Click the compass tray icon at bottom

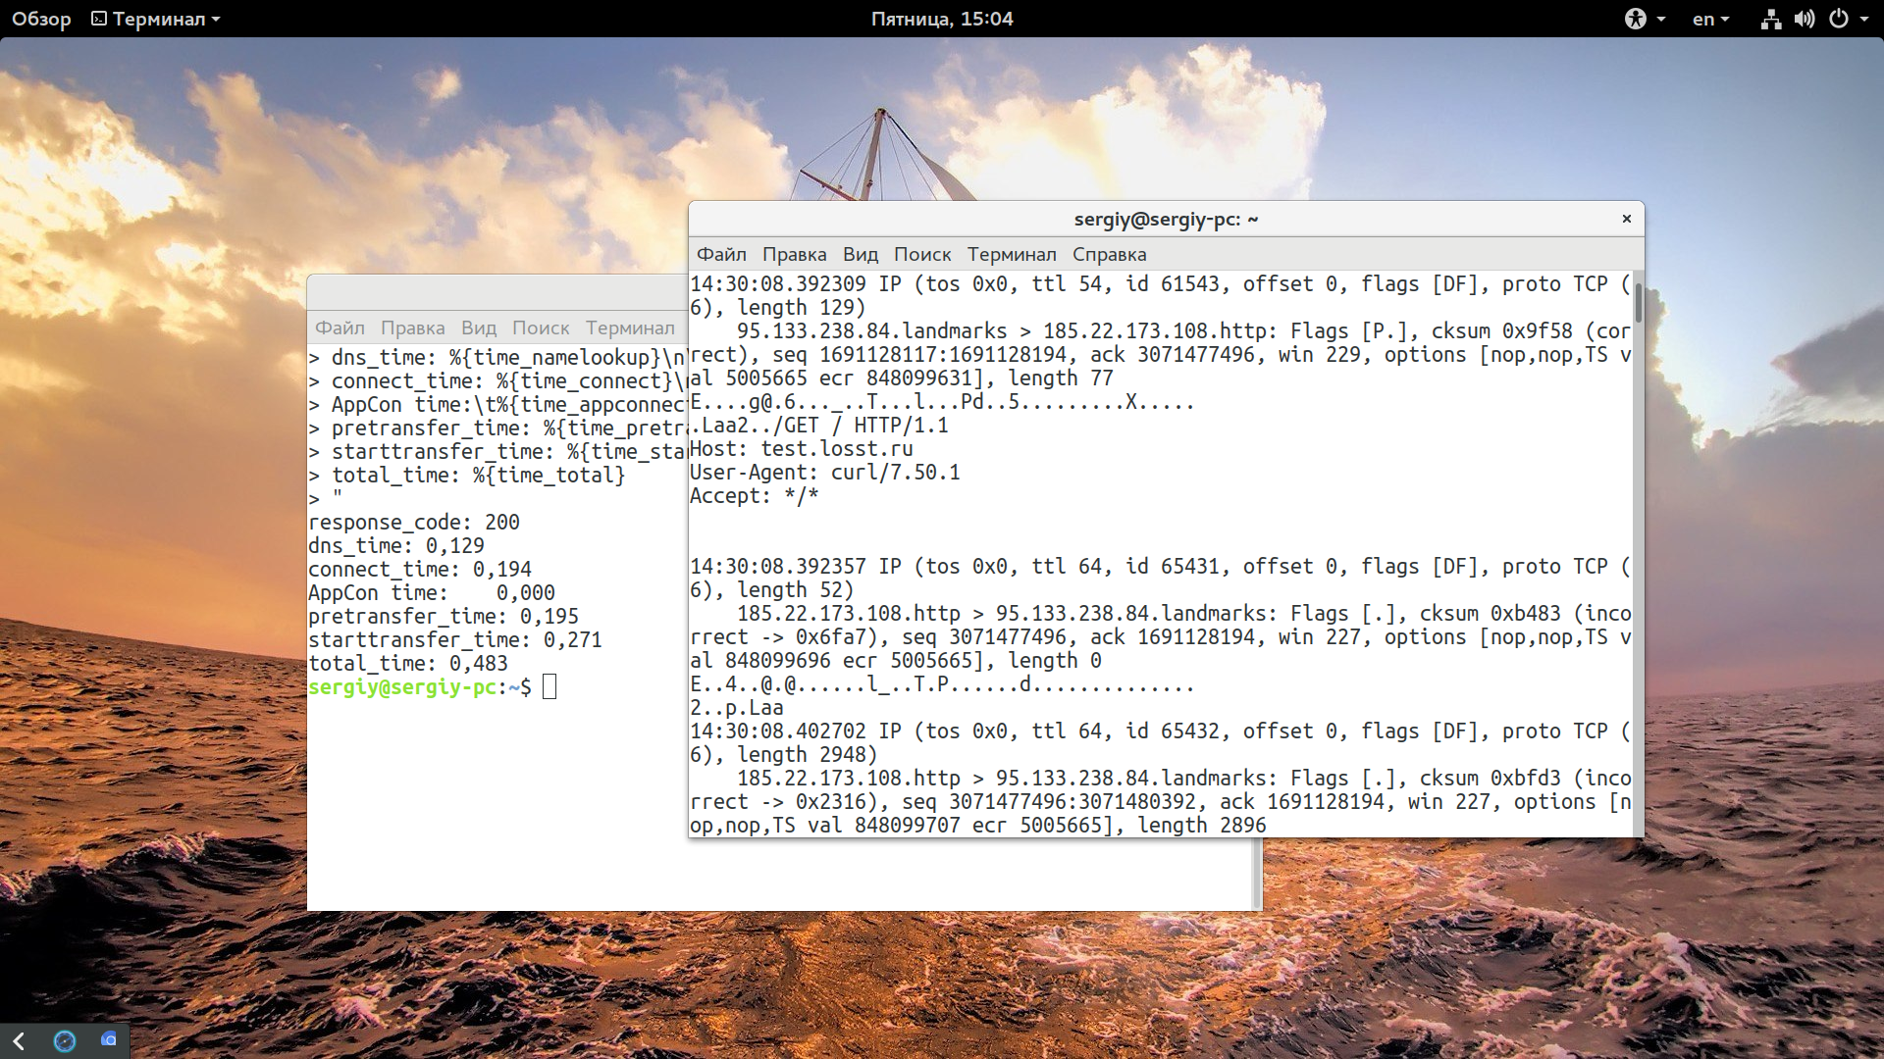(65, 1040)
